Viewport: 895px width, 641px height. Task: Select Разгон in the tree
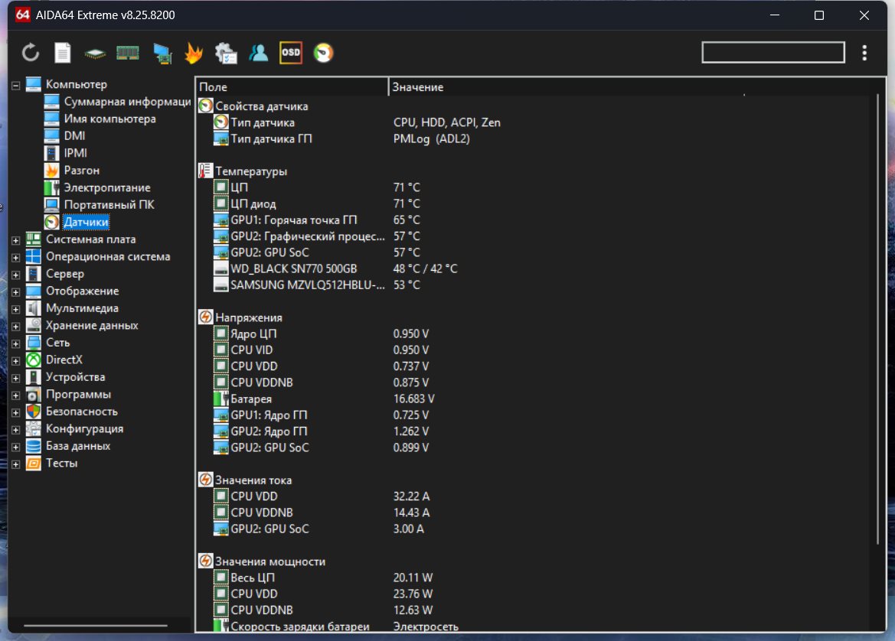[81, 171]
